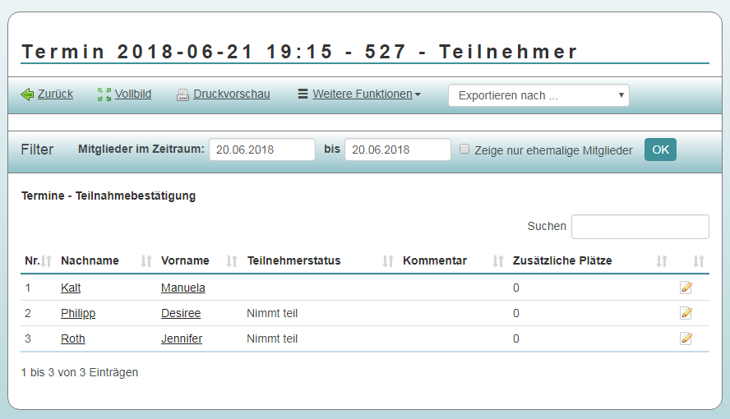Click the edit pencil icon for Philipp
Viewport: 730px width, 419px height.
686,313
